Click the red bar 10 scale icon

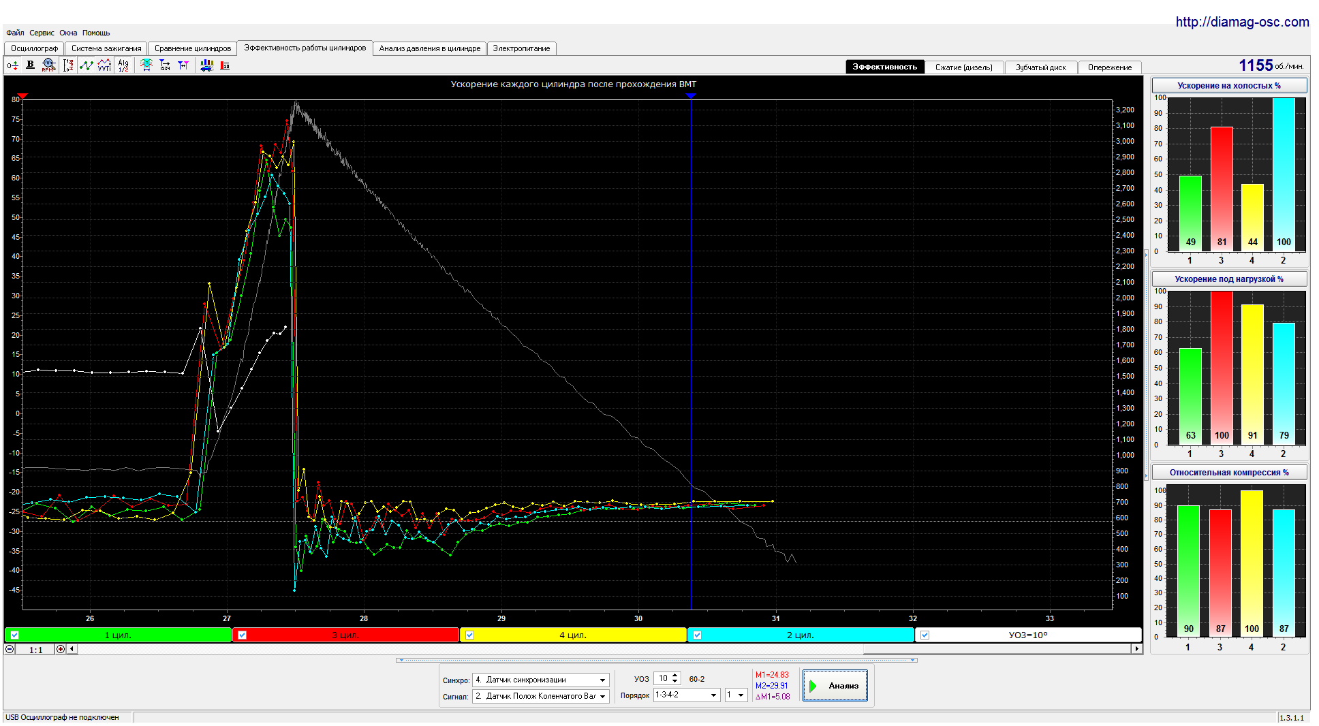[225, 65]
